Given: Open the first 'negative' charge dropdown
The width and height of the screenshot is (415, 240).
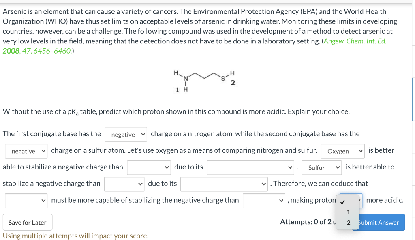Looking at the screenshot, I should [126, 134].
